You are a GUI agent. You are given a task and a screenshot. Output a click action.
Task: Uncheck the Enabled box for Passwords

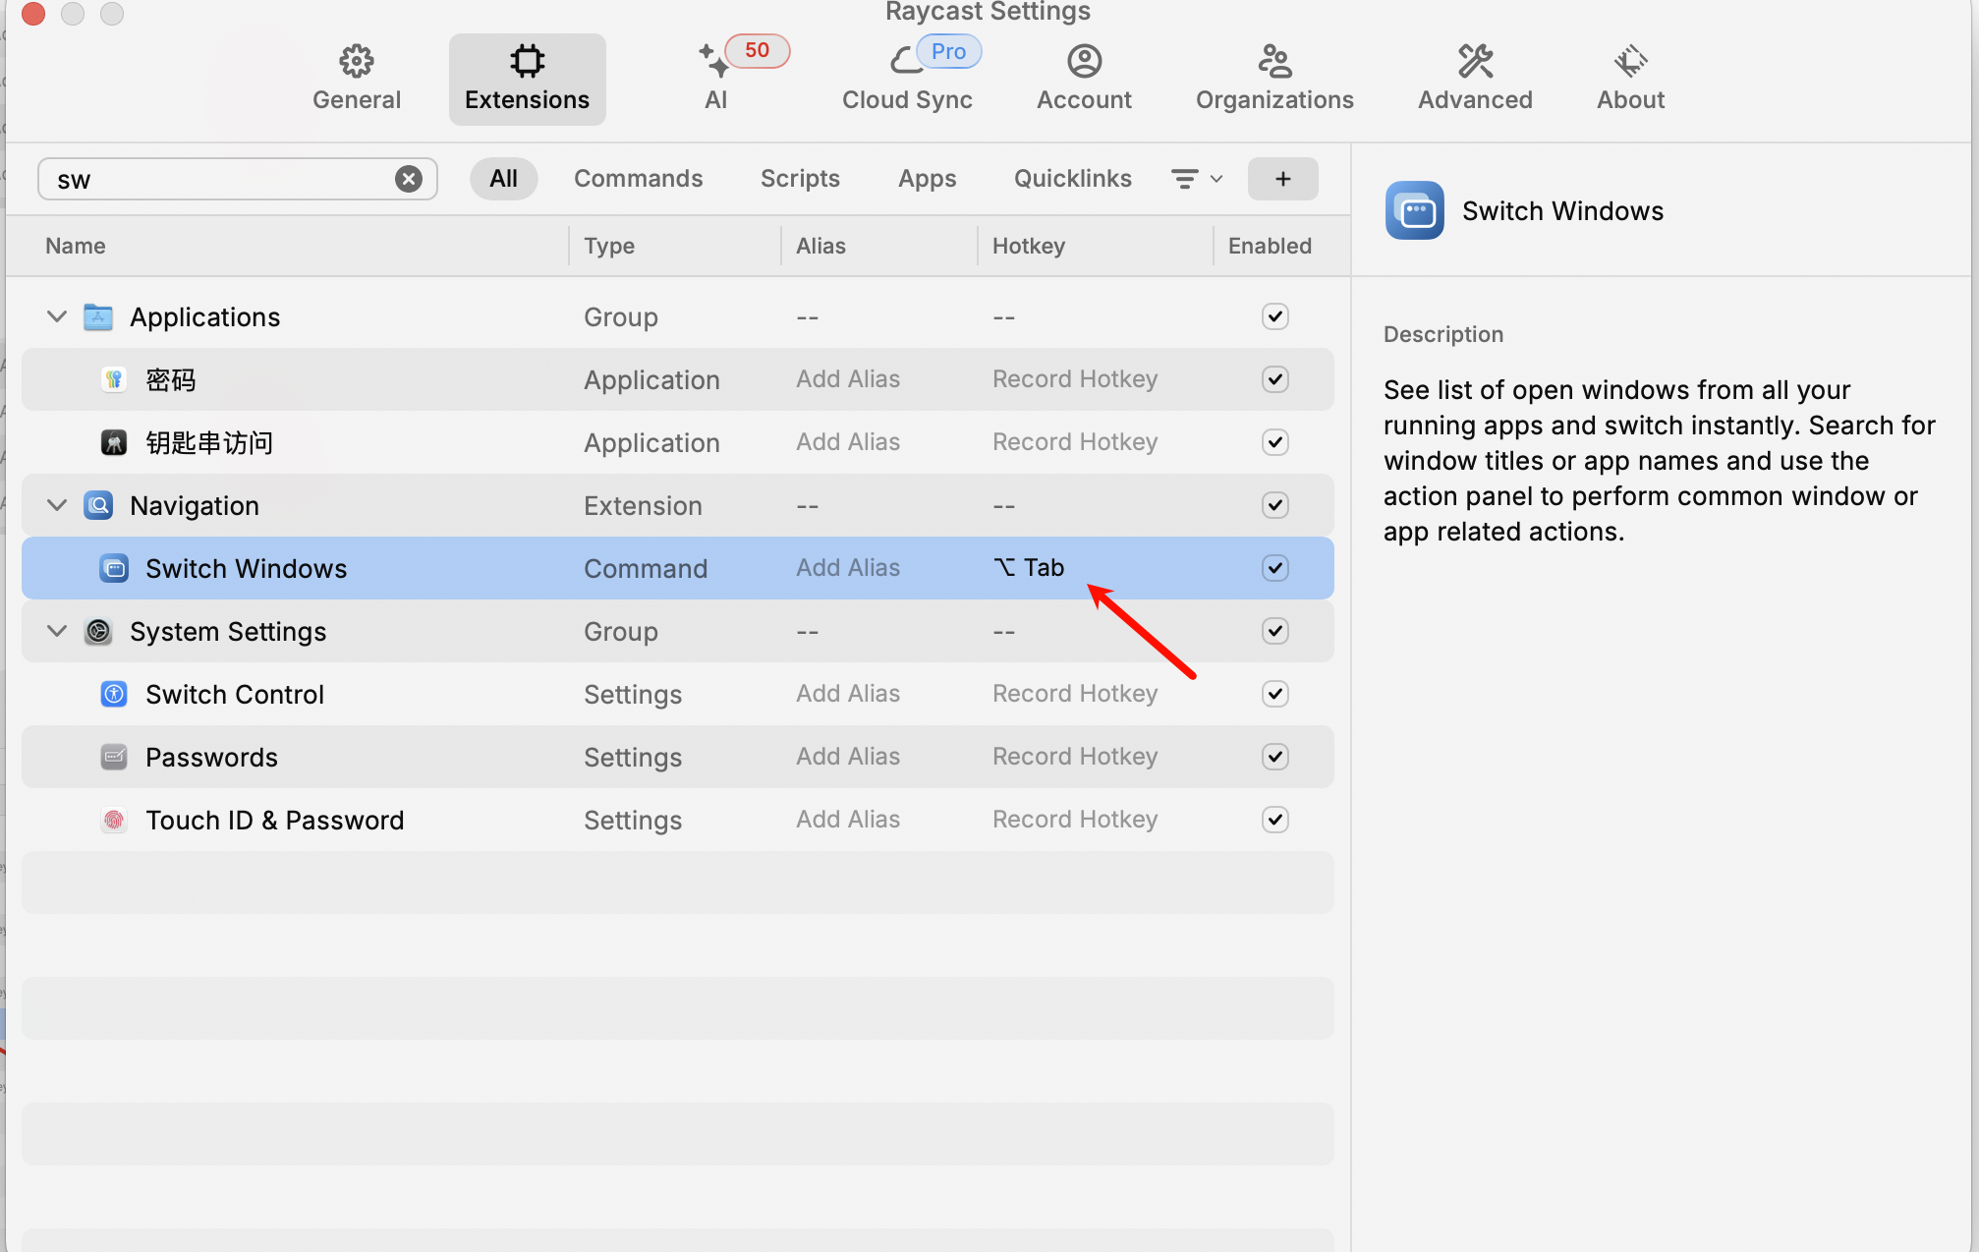(1274, 757)
